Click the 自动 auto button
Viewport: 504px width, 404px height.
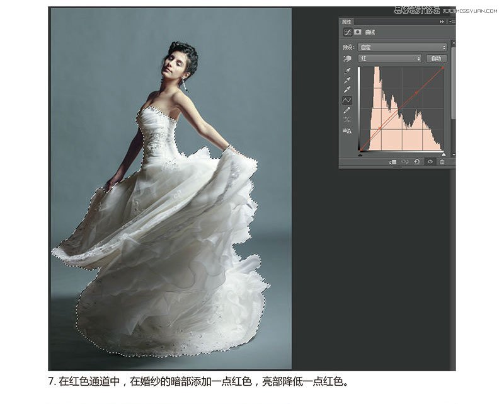coord(436,59)
